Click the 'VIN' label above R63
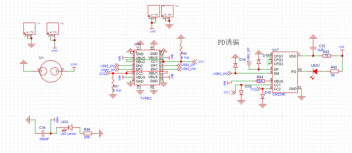352x153 pixels. coord(341,47)
